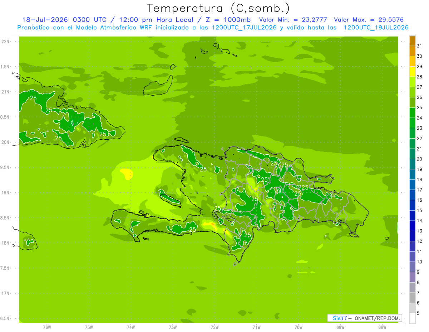Select the '18-Jul-2026 0300 UTC' timestamp
This screenshot has width=429, height=332.
tap(64, 20)
